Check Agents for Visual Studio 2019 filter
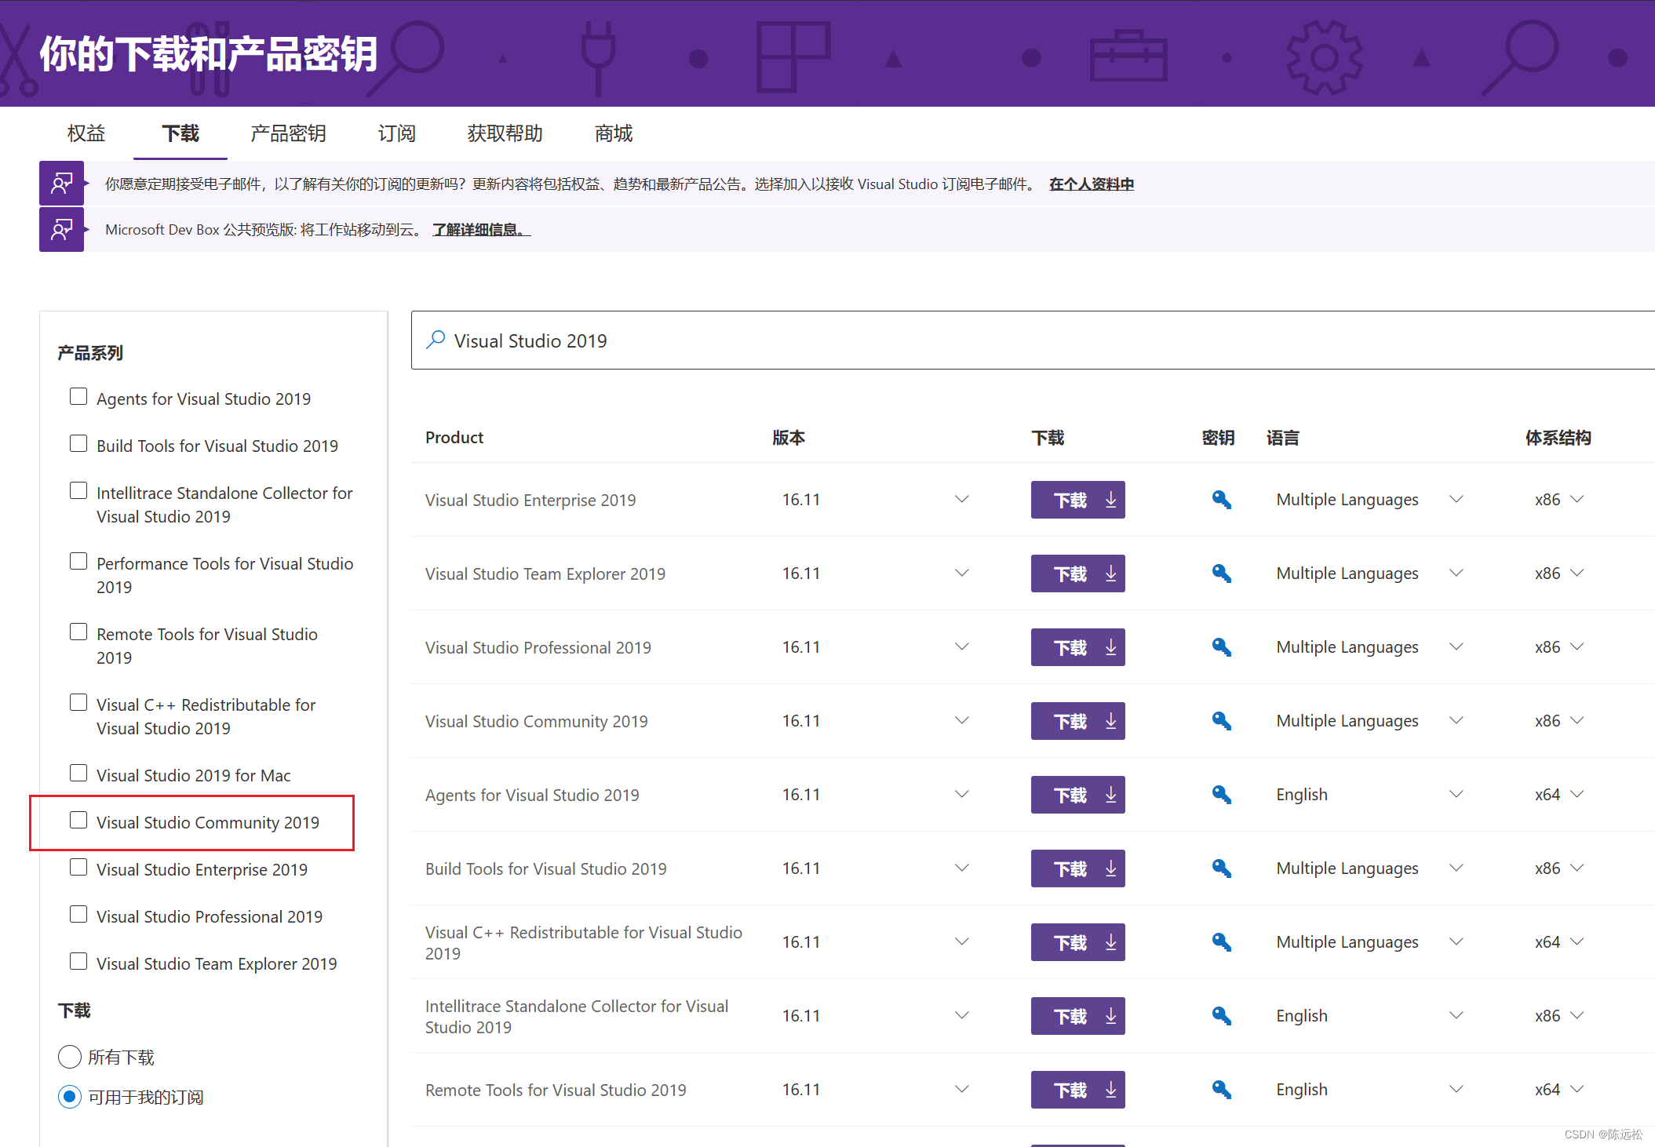 78,396
